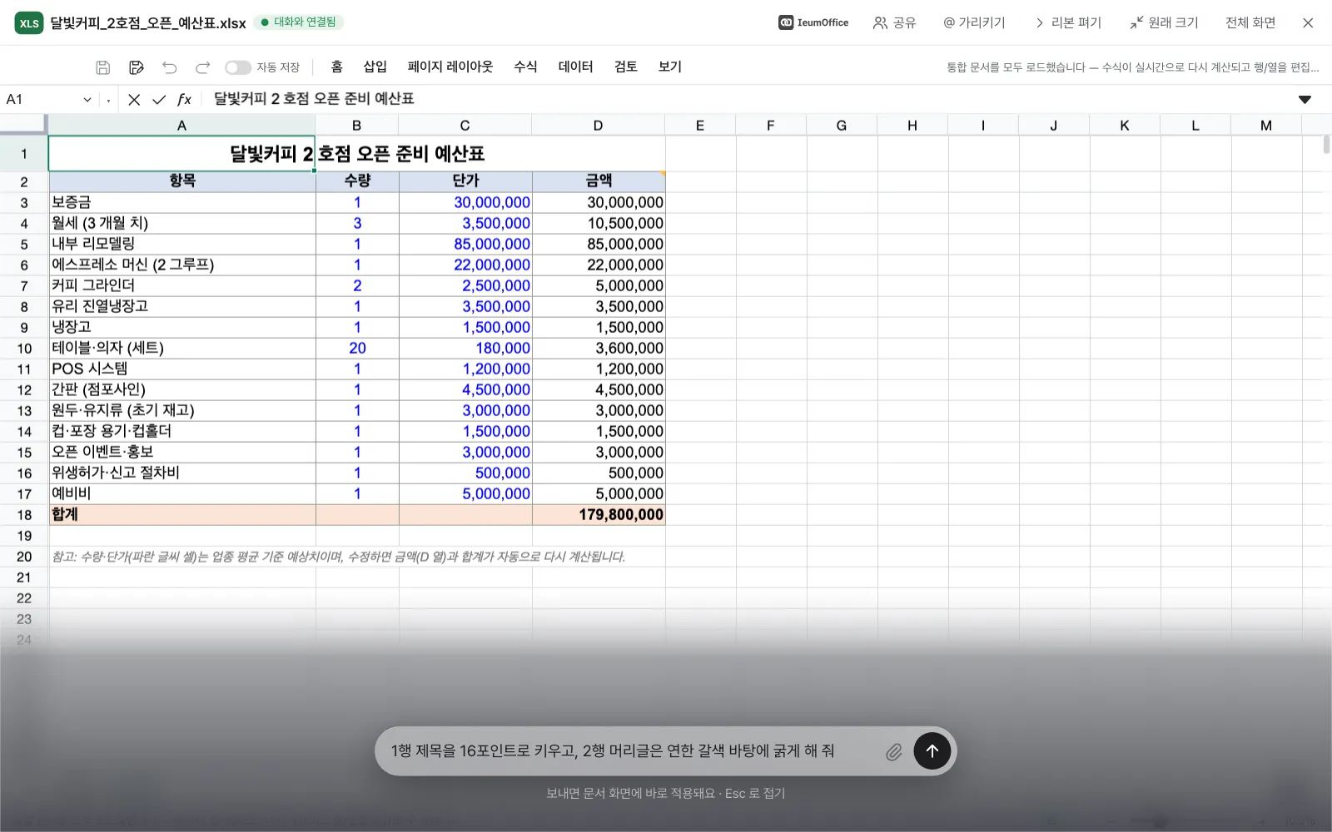Click the 가리키기 button
This screenshot has width=1332, height=832.
pyautogui.click(x=974, y=22)
